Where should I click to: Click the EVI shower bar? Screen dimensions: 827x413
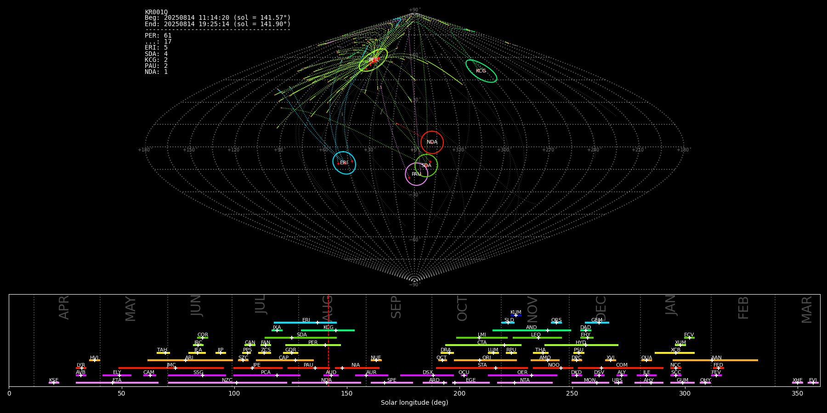pyautogui.click(x=813, y=383)
